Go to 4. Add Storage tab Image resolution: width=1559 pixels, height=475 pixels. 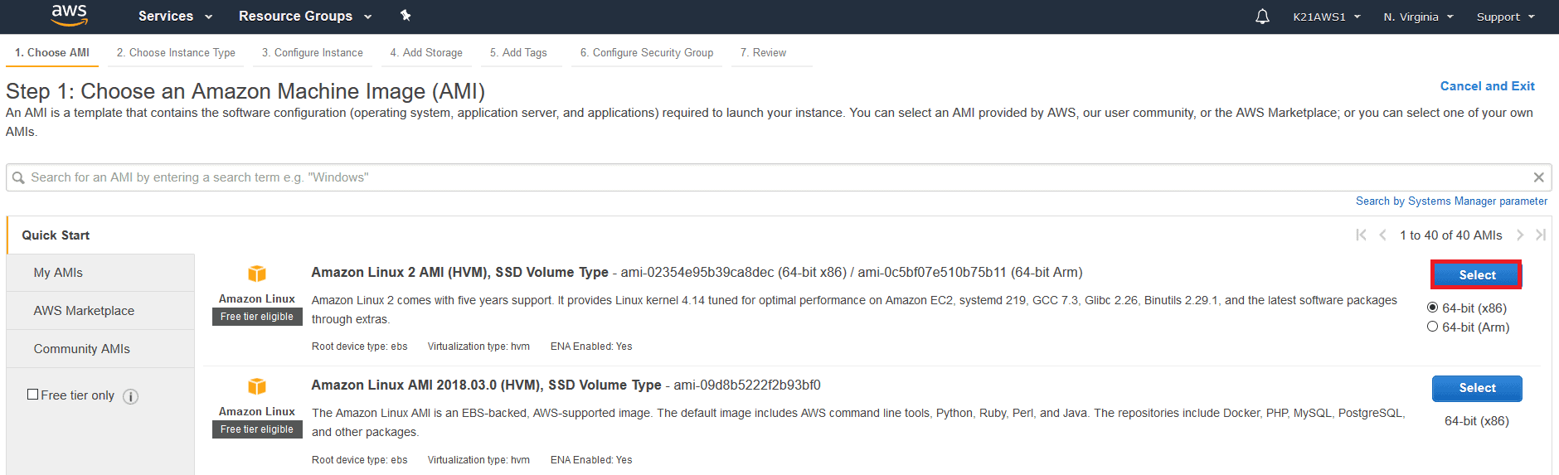point(426,52)
